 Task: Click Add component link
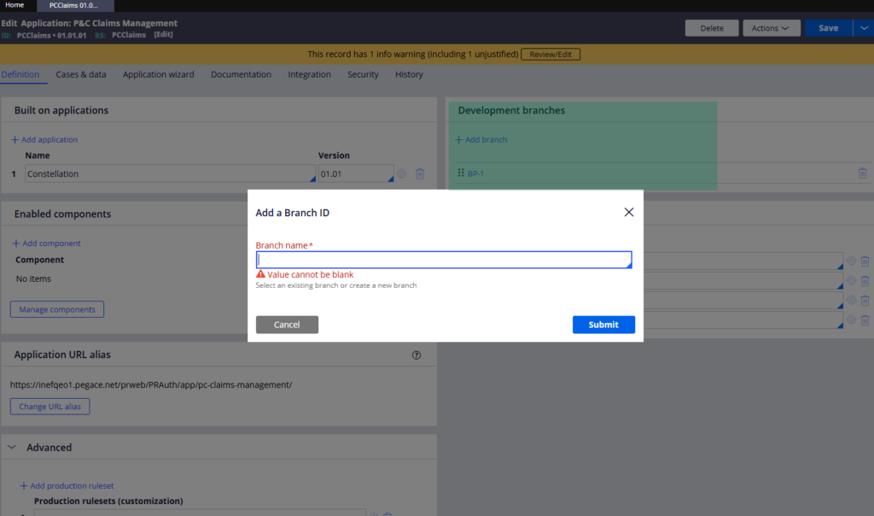[46, 243]
